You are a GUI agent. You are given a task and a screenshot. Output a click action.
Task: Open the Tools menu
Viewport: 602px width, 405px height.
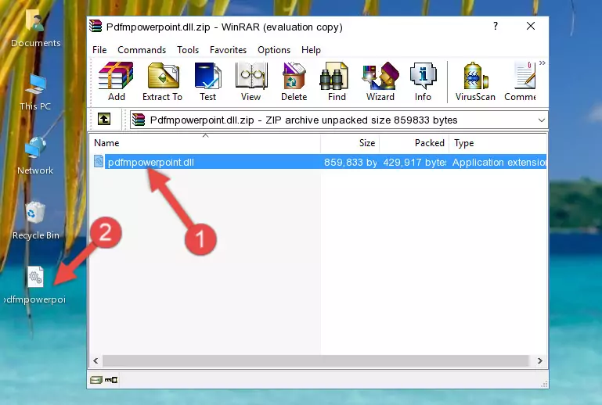tap(188, 50)
